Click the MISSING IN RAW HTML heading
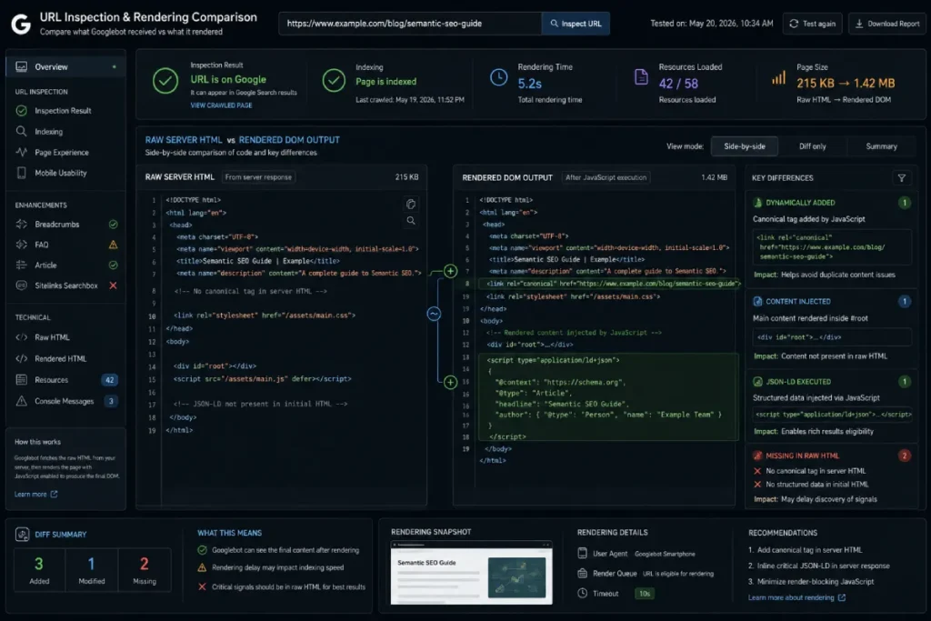 [x=802, y=456]
